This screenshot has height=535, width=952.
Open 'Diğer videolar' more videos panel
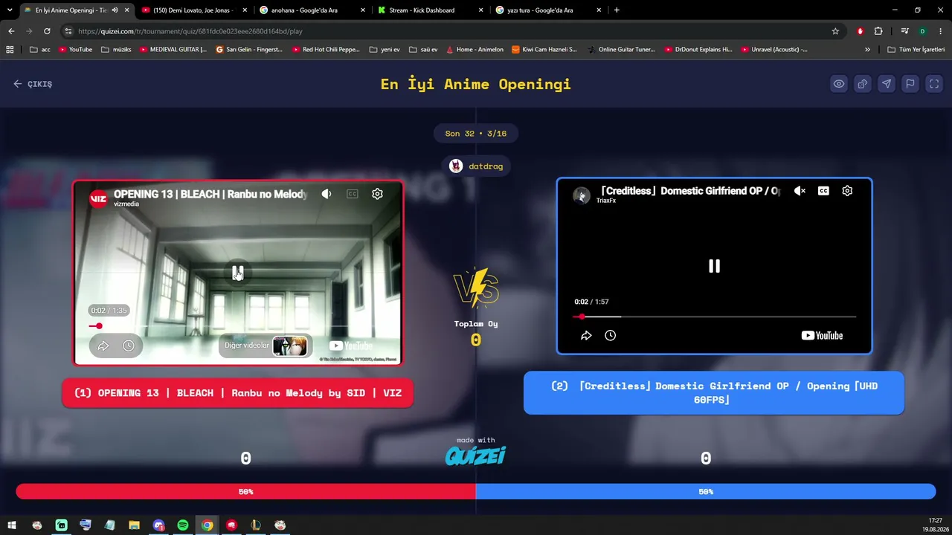pos(266,346)
